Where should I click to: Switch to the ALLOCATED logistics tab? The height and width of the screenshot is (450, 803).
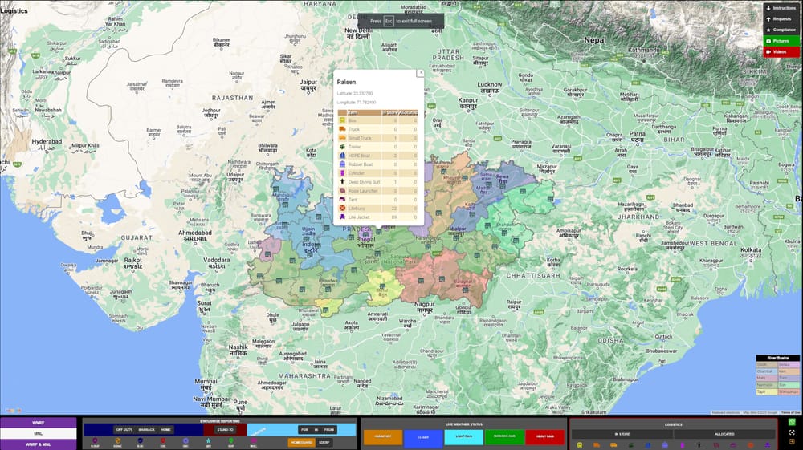click(x=724, y=434)
